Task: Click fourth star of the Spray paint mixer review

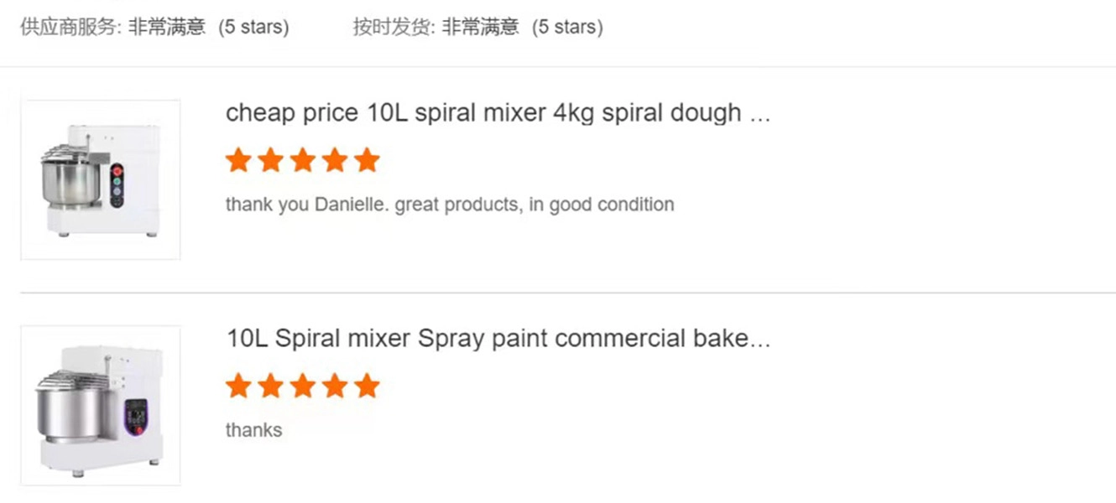Action: pyautogui.click(x=335, y=386)
